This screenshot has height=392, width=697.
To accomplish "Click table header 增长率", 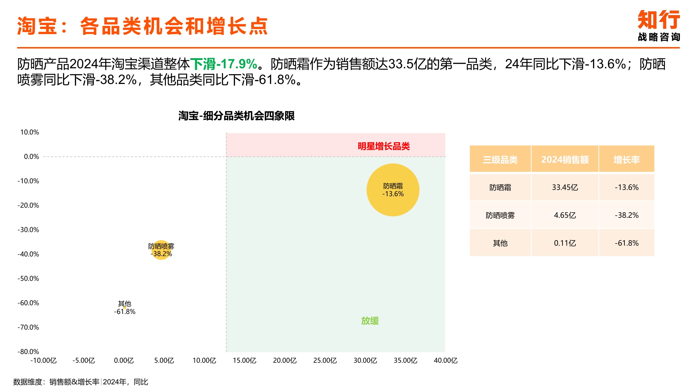I will click(627, 160).
